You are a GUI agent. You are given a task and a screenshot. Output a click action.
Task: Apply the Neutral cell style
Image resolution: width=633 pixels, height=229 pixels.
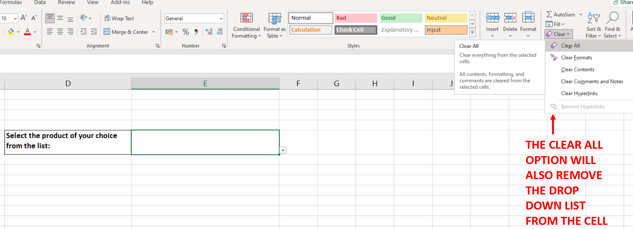point(446,18)
